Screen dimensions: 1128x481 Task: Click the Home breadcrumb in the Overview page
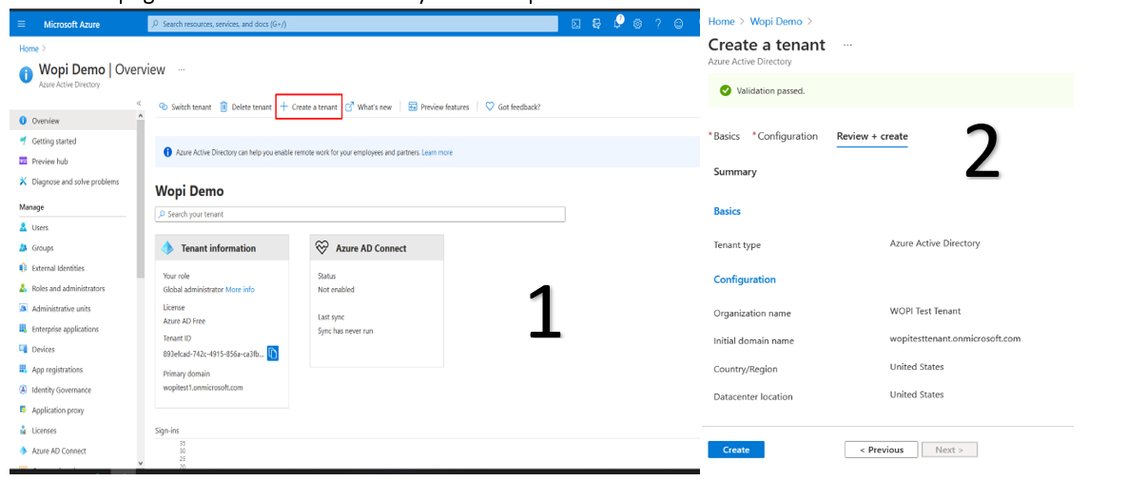(x=29, y=48)
